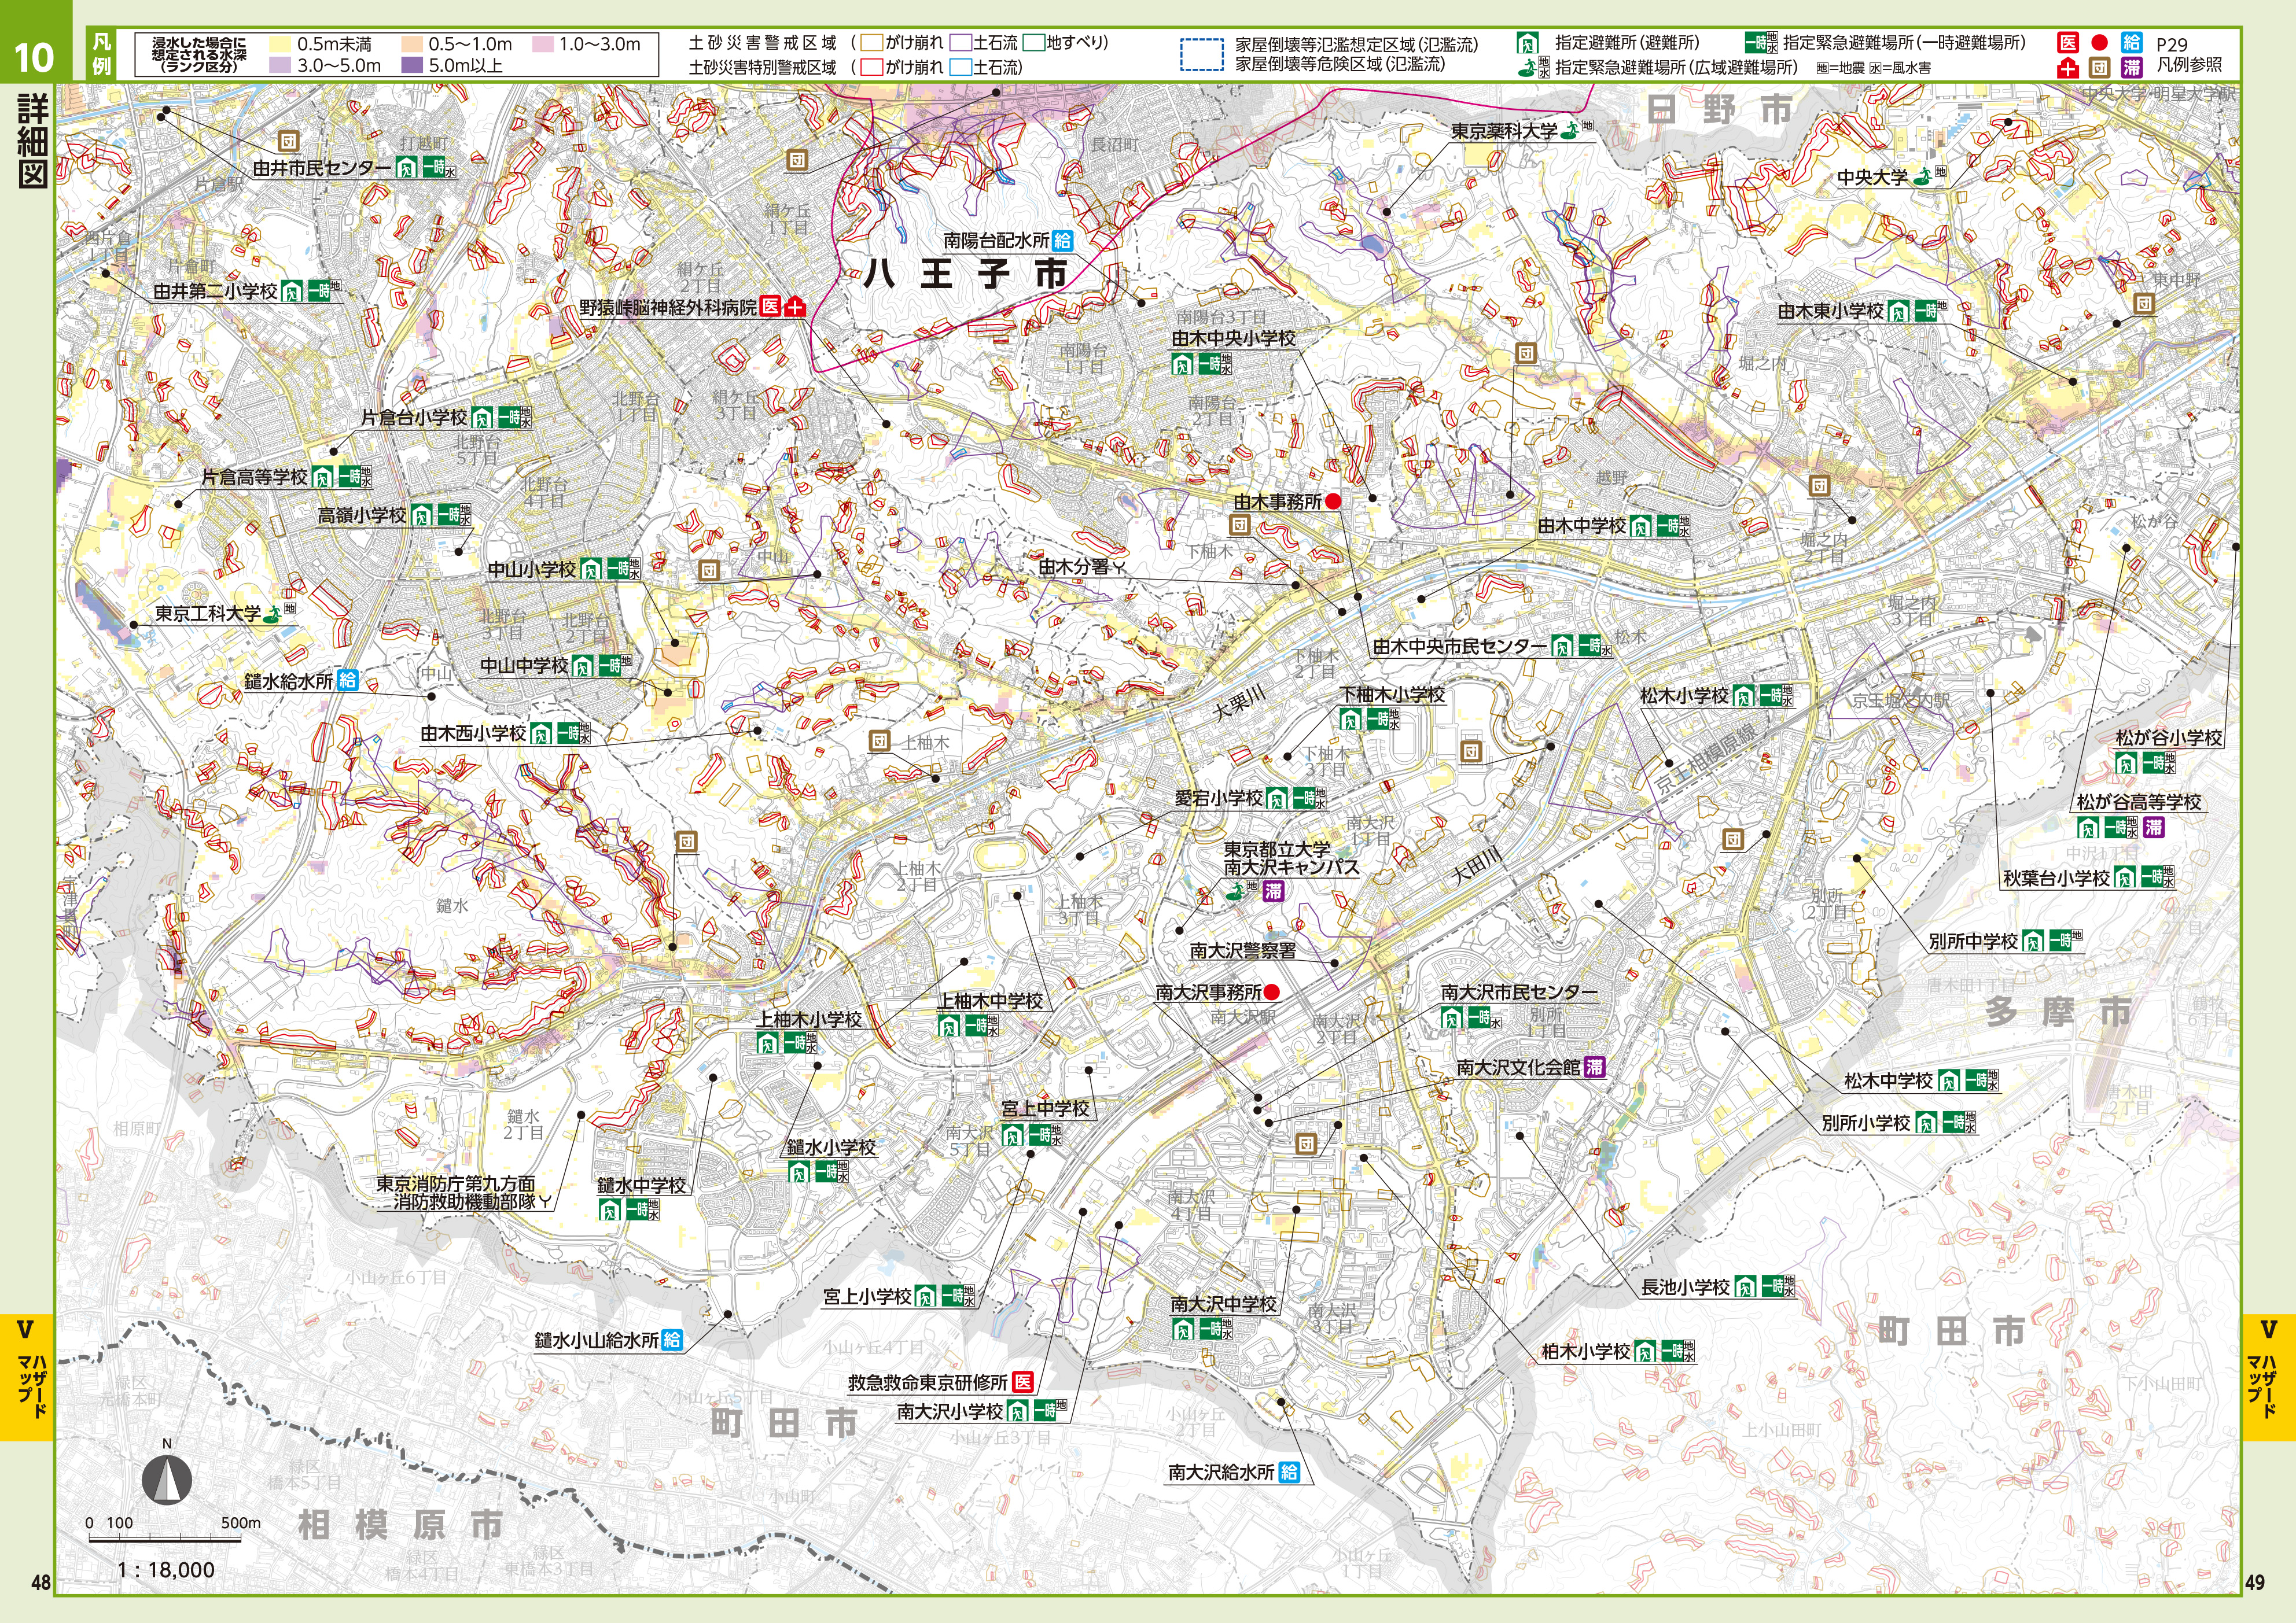
Task: Click the yellow 0.5m未満 legend swatch
Action: 280,44
